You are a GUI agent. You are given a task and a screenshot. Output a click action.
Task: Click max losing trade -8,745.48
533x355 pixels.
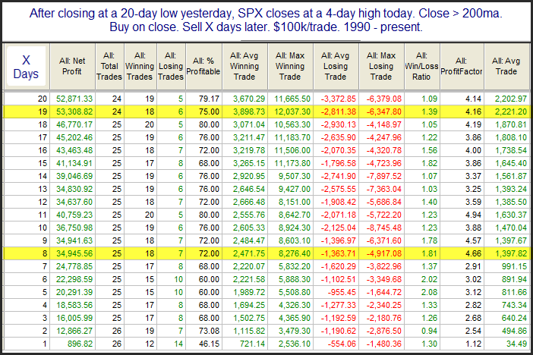pyautogui.click(x=383, y=228)
